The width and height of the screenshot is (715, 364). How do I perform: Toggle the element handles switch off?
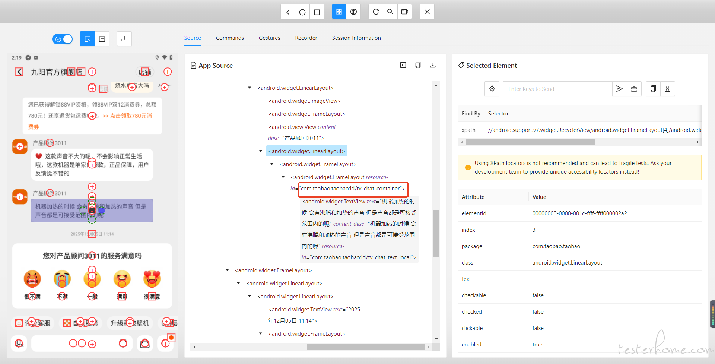tap(63, 39)
